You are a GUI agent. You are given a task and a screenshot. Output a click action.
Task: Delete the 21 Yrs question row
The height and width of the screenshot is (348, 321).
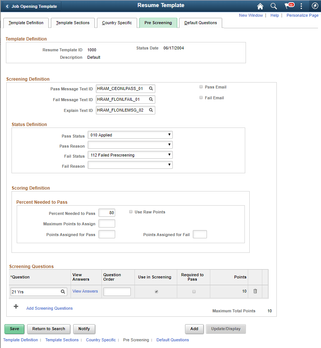click(255, 291)
